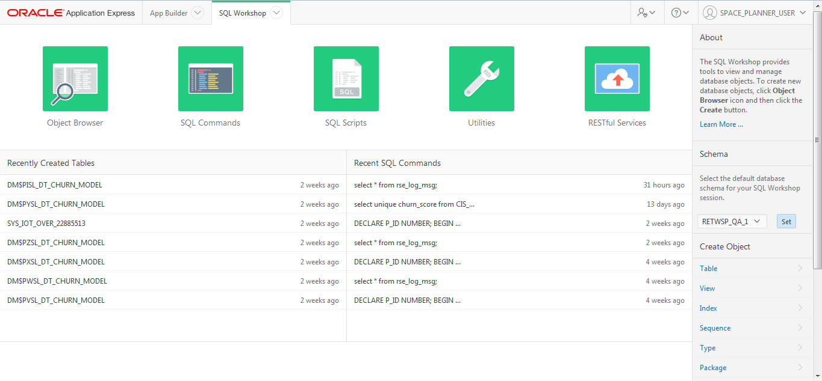This screenshot has height=381, width=822.
Task: Click the Create Table chevron arrow
Action: tap(800, 269)
